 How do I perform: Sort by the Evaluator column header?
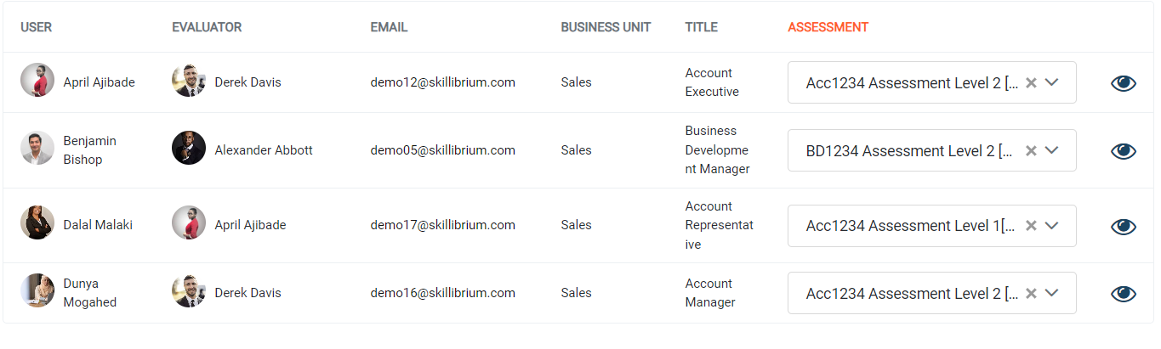(x=207, y=27)
